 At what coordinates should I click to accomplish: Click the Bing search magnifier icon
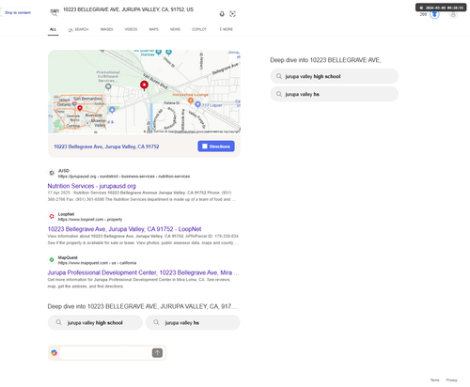tap(55, 13)
